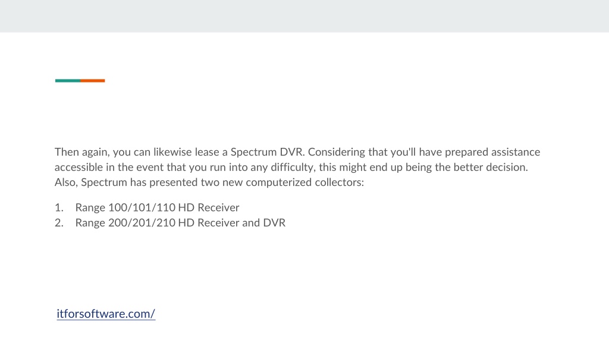Screen dimensions: 609x342
Task: Click the phrase 'computerized collectors:'
Action: (305, 182)
